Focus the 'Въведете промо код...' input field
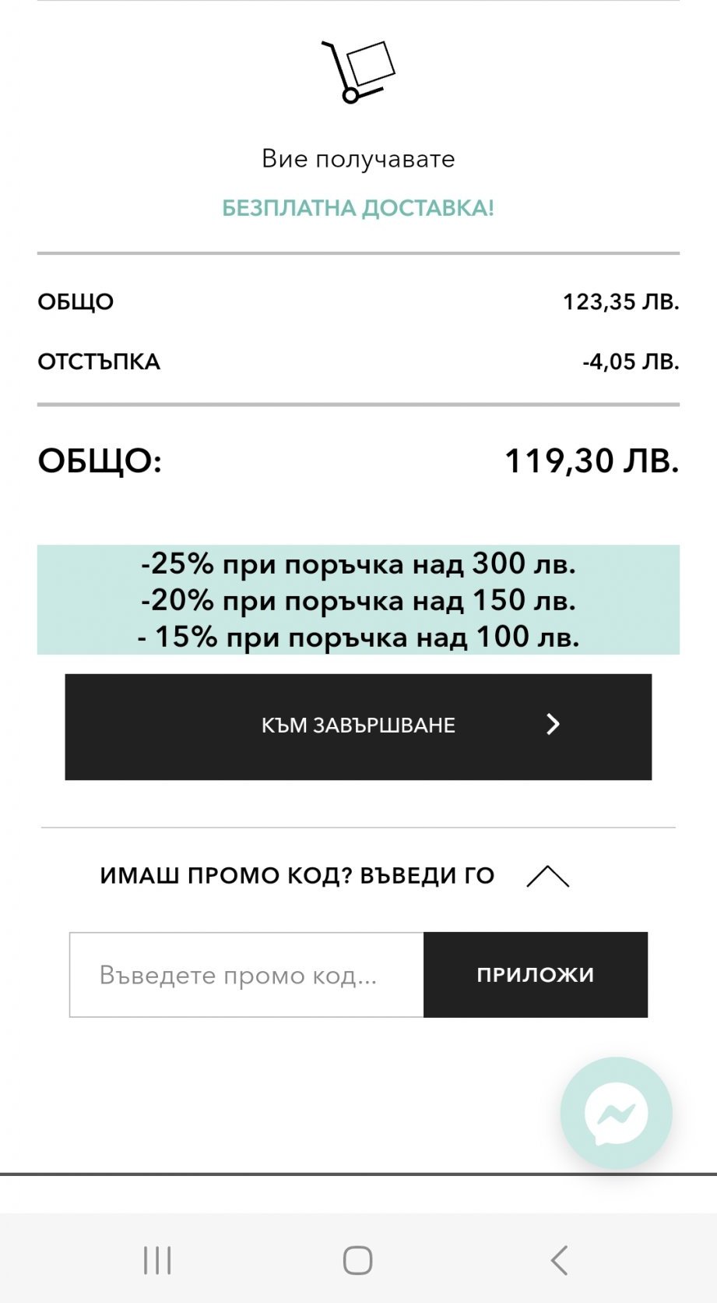717x1303 pixels. (x=246, y=975)
